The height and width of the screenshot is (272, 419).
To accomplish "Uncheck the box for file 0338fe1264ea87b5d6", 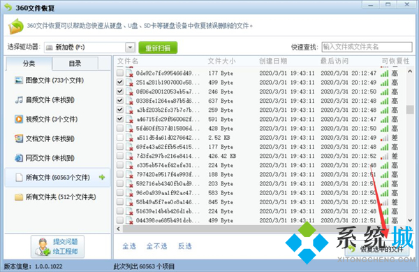I will (120, 101).
